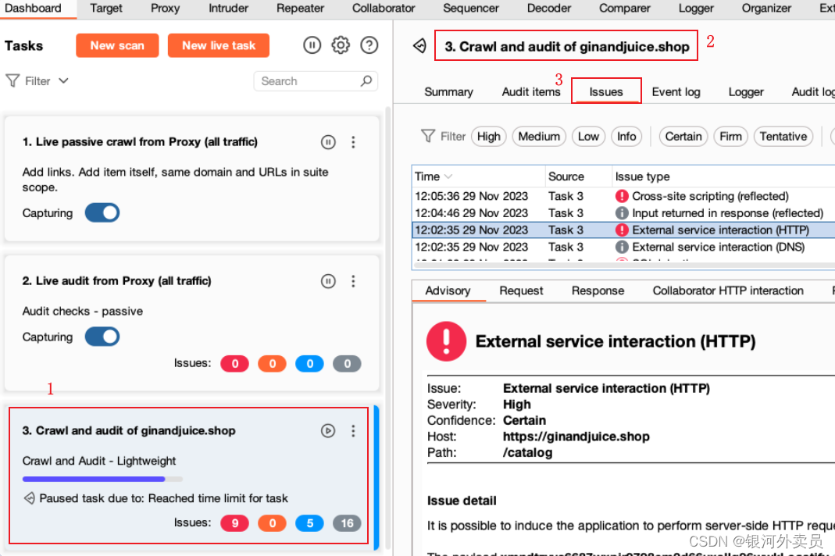Click the blue low issues count 5 badge
The image size is (835, 556).
[x=310, y=523]
